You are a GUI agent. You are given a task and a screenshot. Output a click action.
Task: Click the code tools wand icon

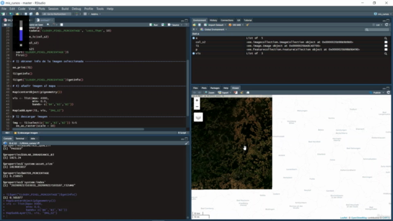pyautogui.click(x=53, y=25)
